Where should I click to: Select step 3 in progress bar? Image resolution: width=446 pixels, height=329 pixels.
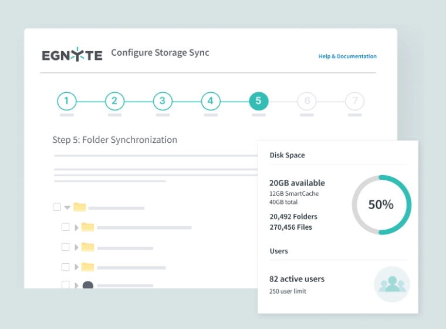tap(163, 101)
